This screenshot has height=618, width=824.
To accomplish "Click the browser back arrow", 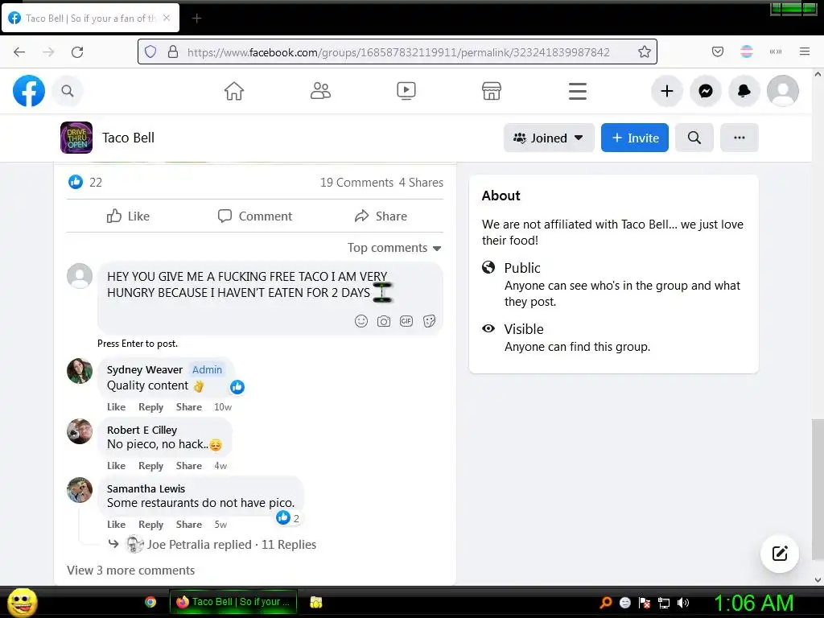I will [19, 51].
